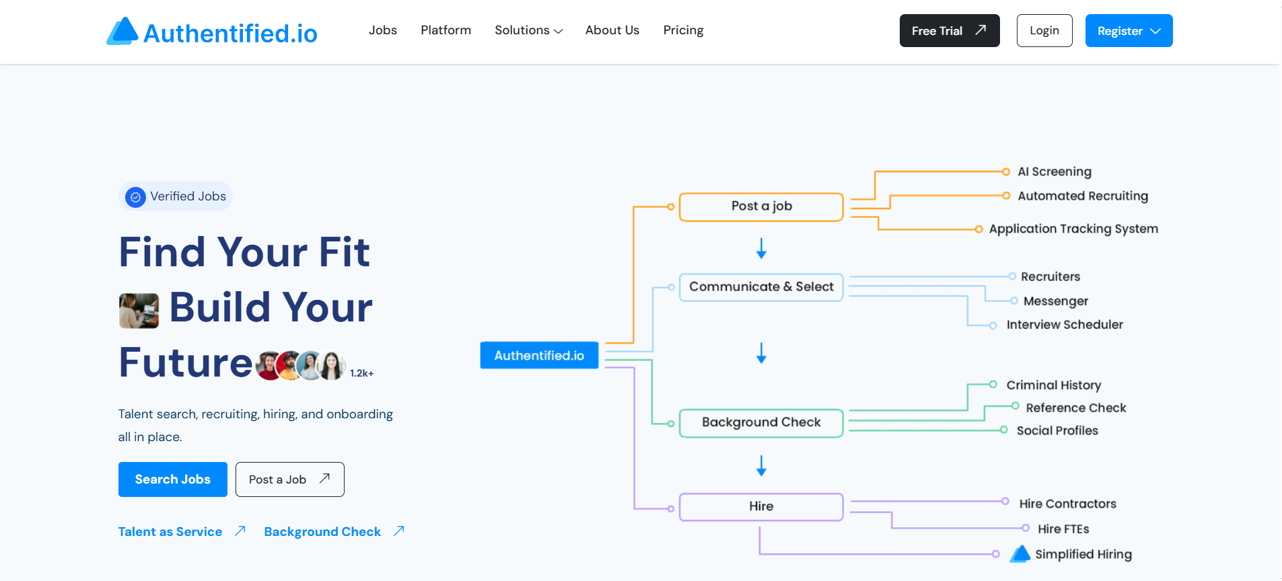This screenshot has width=1282, height=581.
Task: Click the arrow icon next to Talent as Service
Action: (240, 531)
